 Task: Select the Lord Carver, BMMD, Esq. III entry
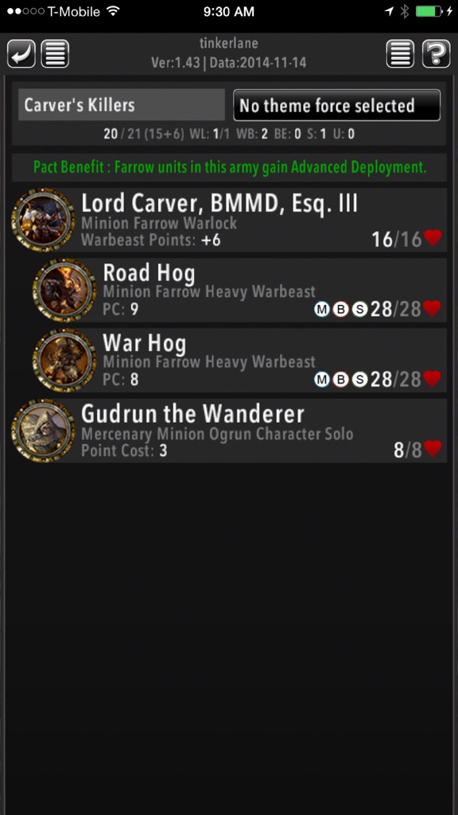[x=229, y=220]
